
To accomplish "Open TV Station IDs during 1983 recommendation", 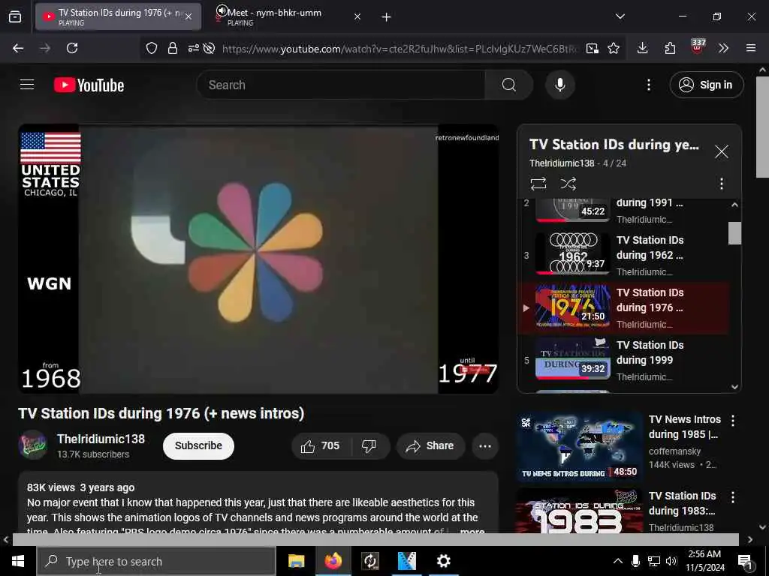I will point(580,511).
